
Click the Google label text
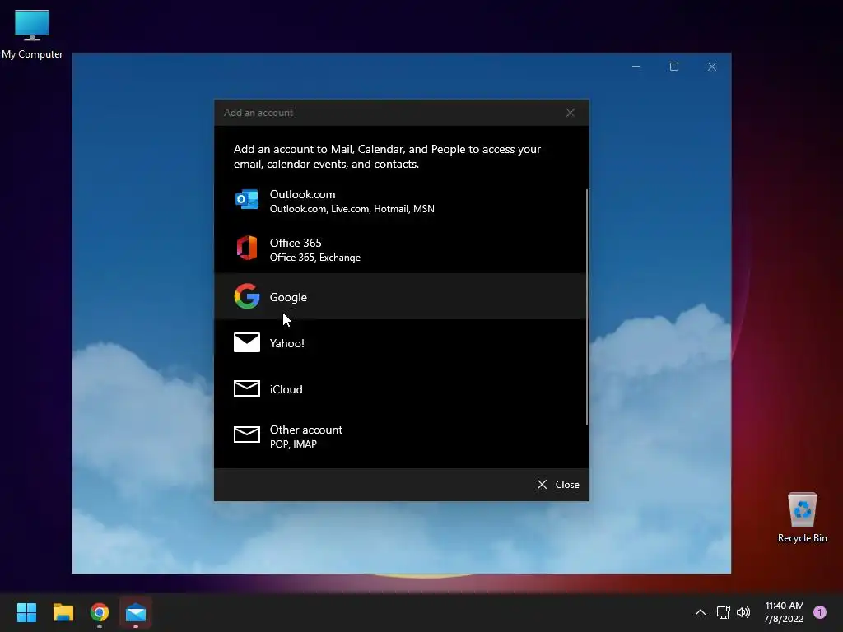click(x=288, y=297)
